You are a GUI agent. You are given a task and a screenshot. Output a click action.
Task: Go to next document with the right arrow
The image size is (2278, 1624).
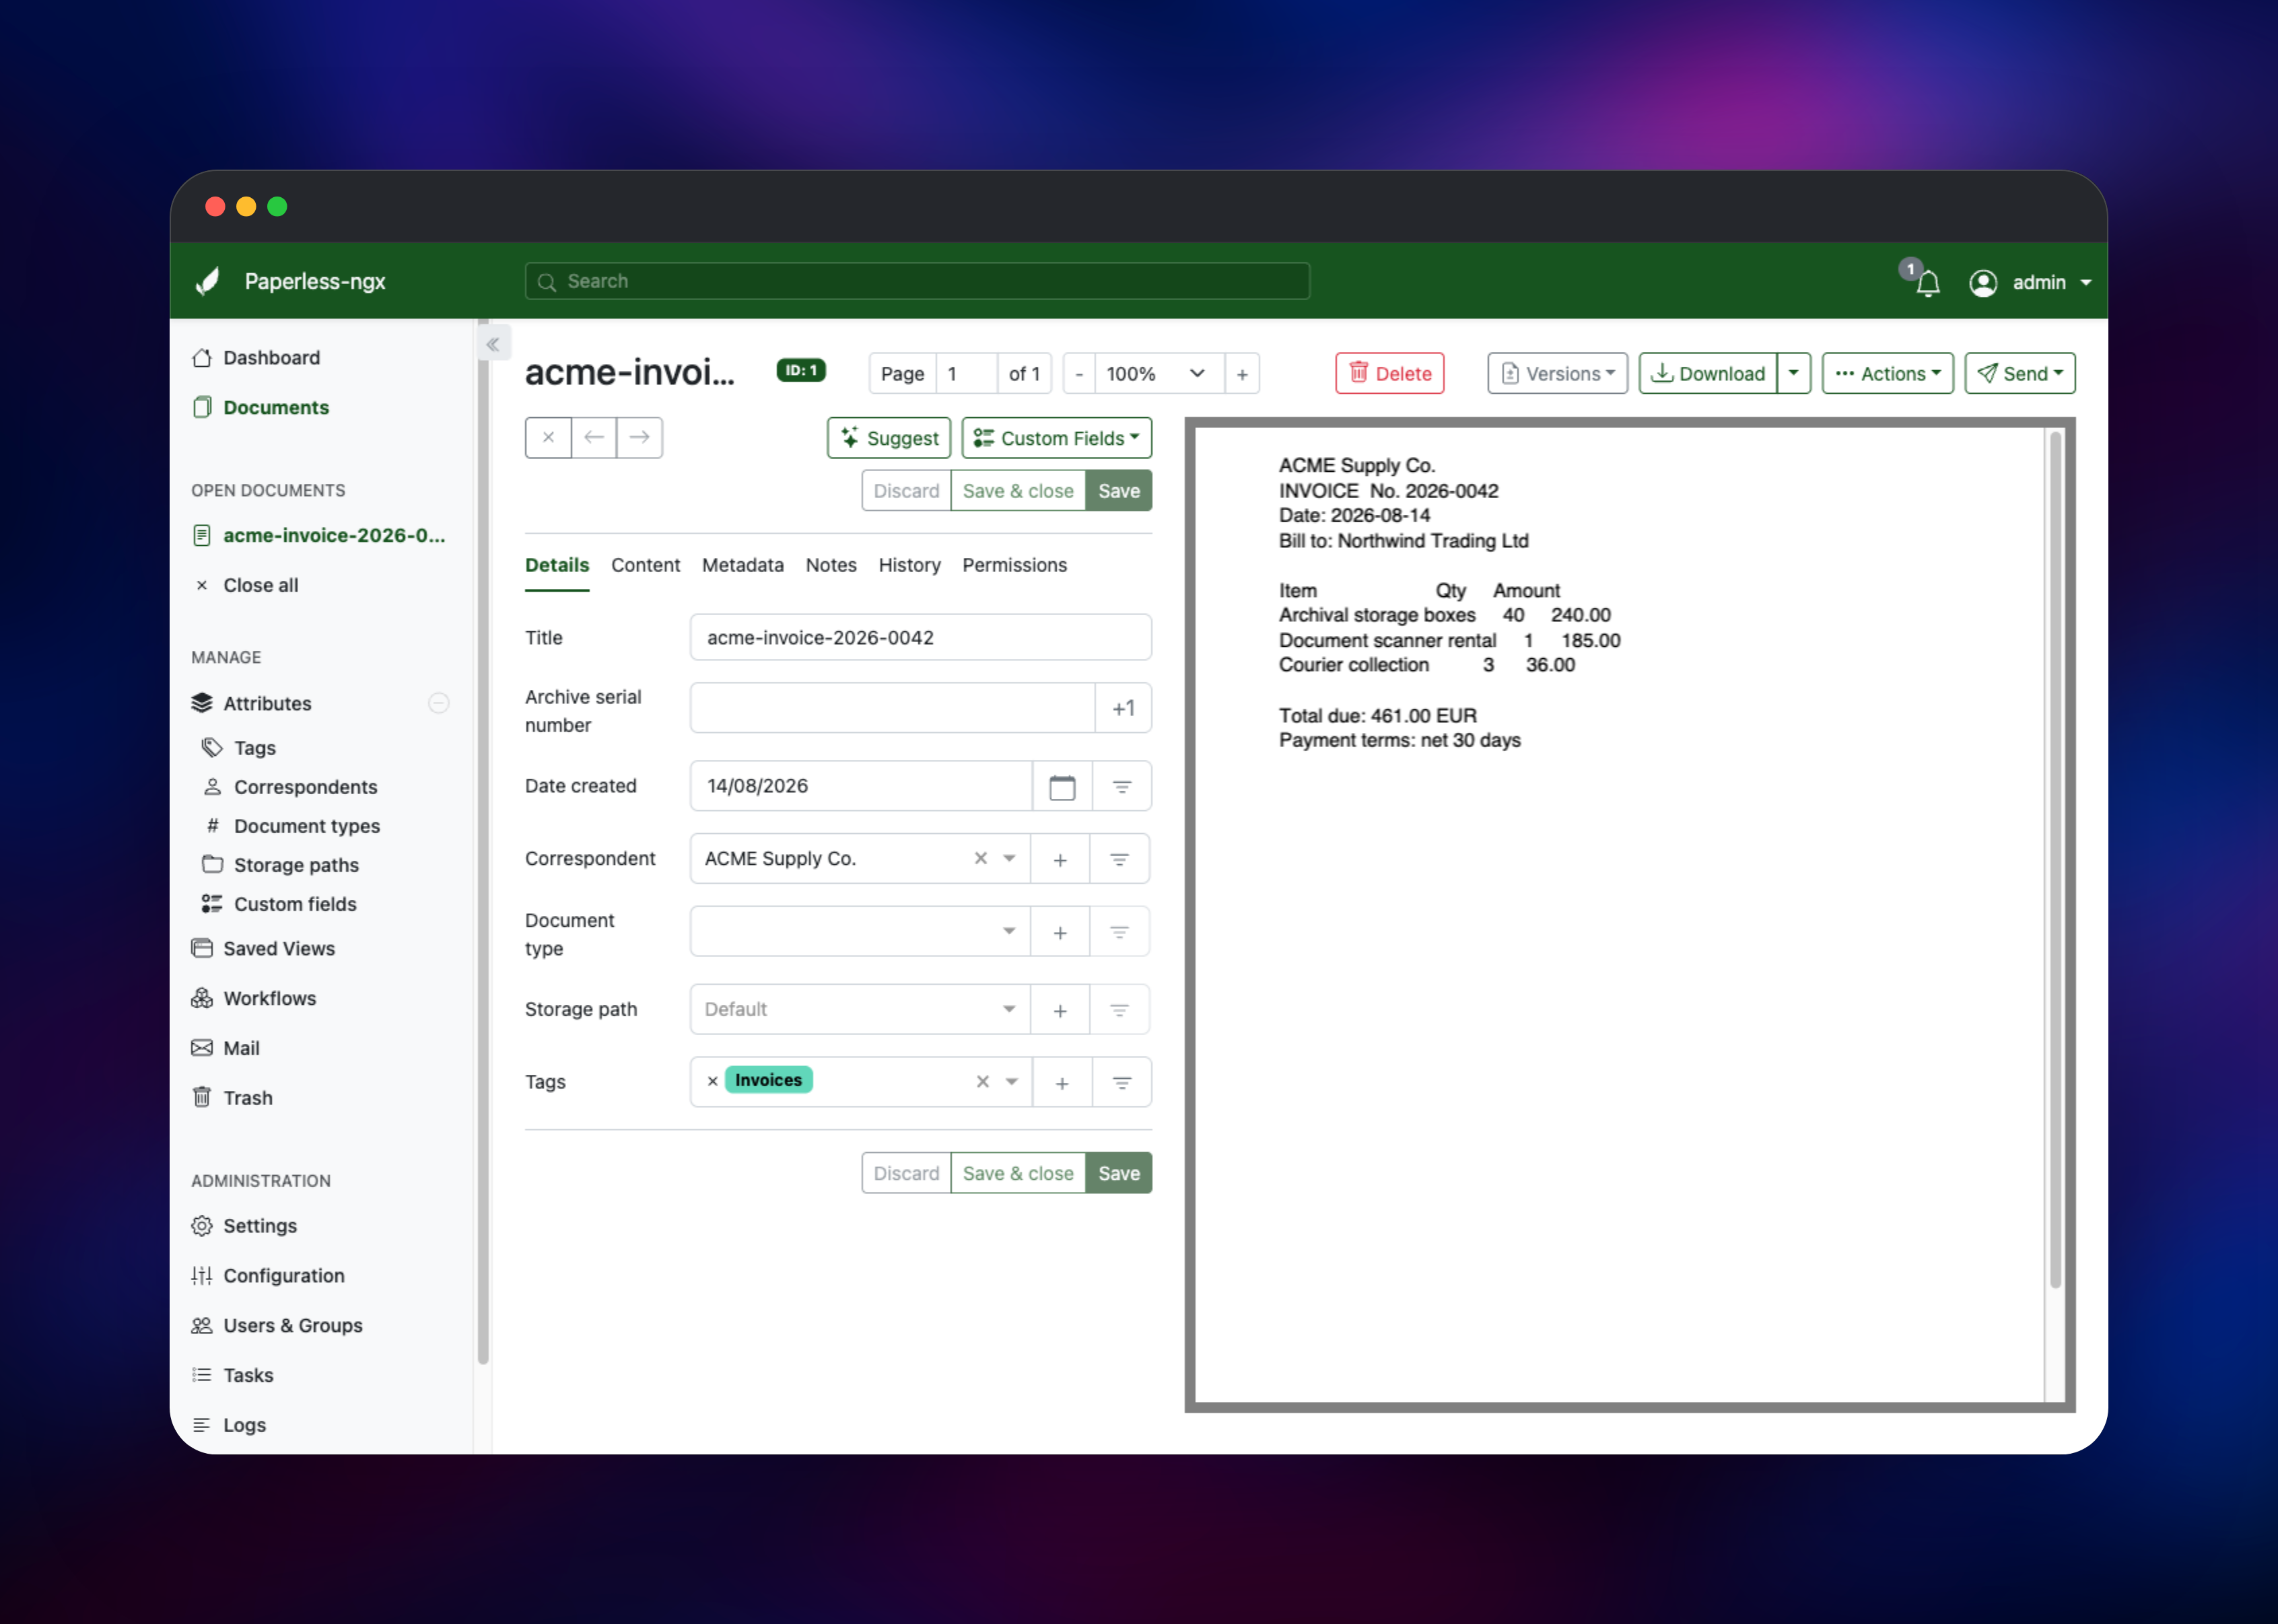pyautogui.click(x=640, y=437)
